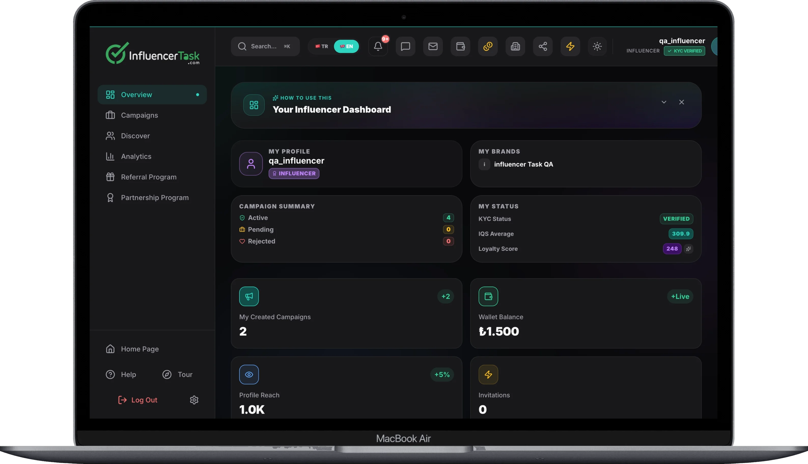Click the Overview grid icon in sidebar
Screen dimensions: 808x464
[110, 95]
